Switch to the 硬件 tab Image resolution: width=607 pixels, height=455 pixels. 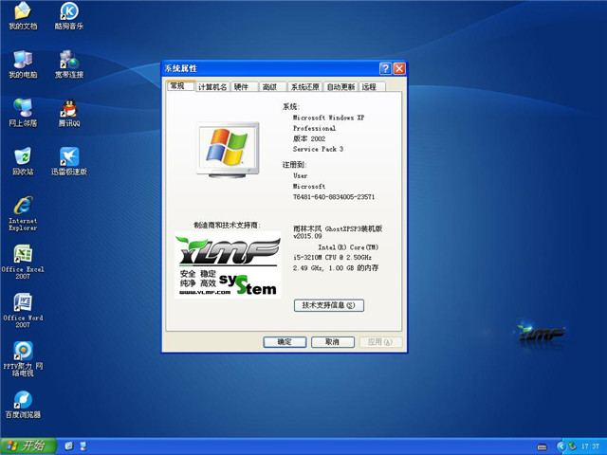[245, 86]
